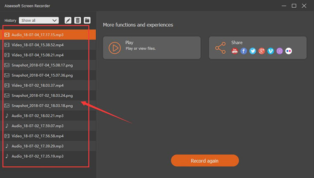Click video icon beside Video_18-07-02_17.56.58.mp4

(7, 136)
